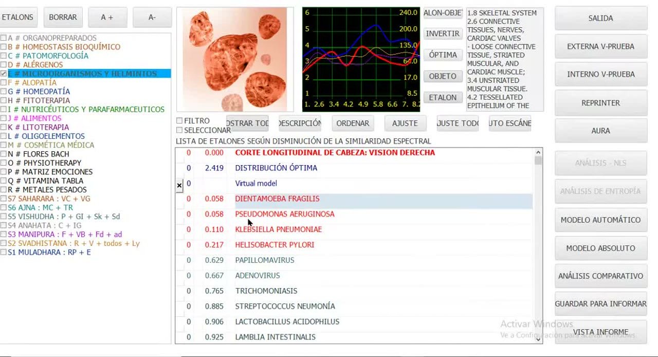Click the ETALON button beside graph
The width and height of the screenshot is (658, 357).
(x=443, y=97)
